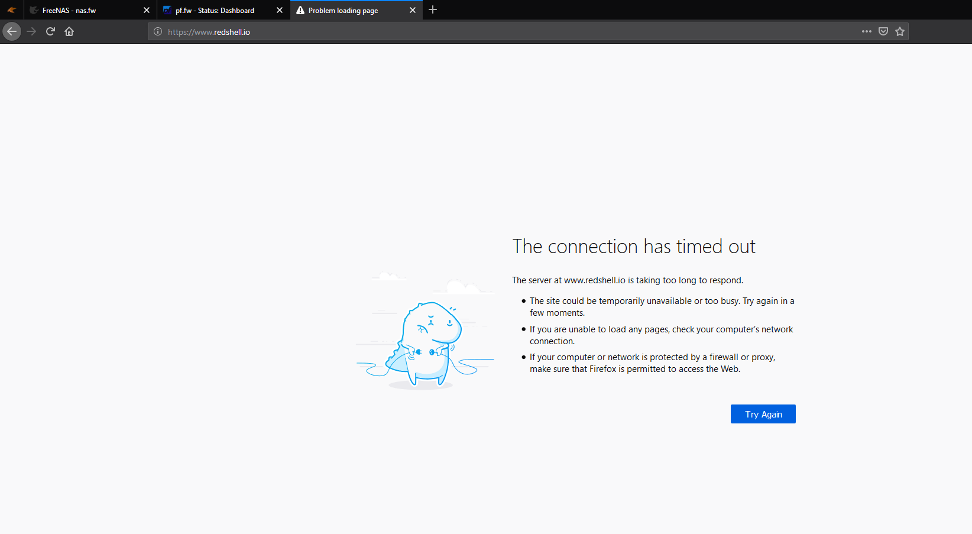The image size is (972, 534).
Task: Open the page actions menu
Action: 867,31
